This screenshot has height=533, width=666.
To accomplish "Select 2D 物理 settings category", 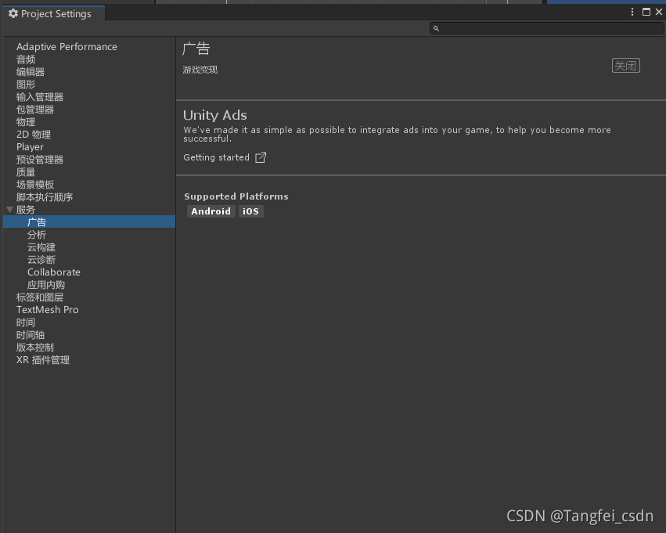I will pyautogui.click(x=34, y=135).
